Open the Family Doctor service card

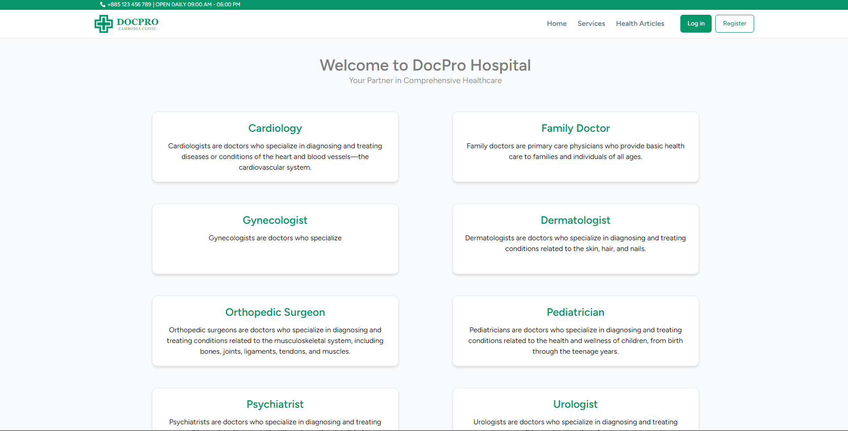pyautogui.click(x=575, y=147)
